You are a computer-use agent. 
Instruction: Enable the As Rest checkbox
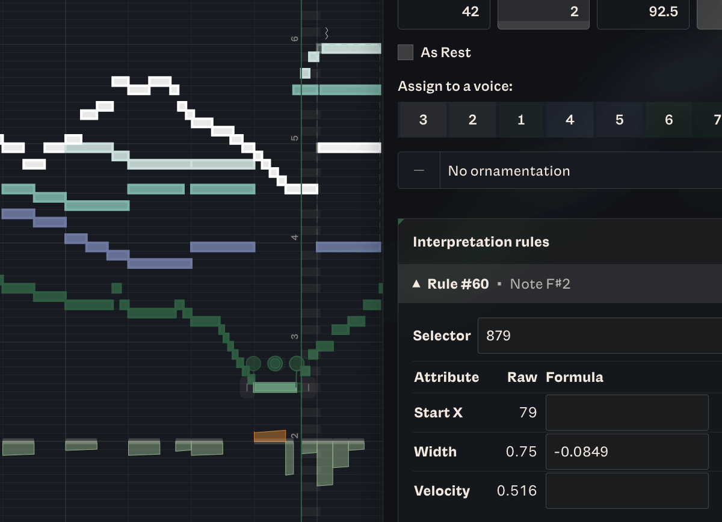point(406,53)
